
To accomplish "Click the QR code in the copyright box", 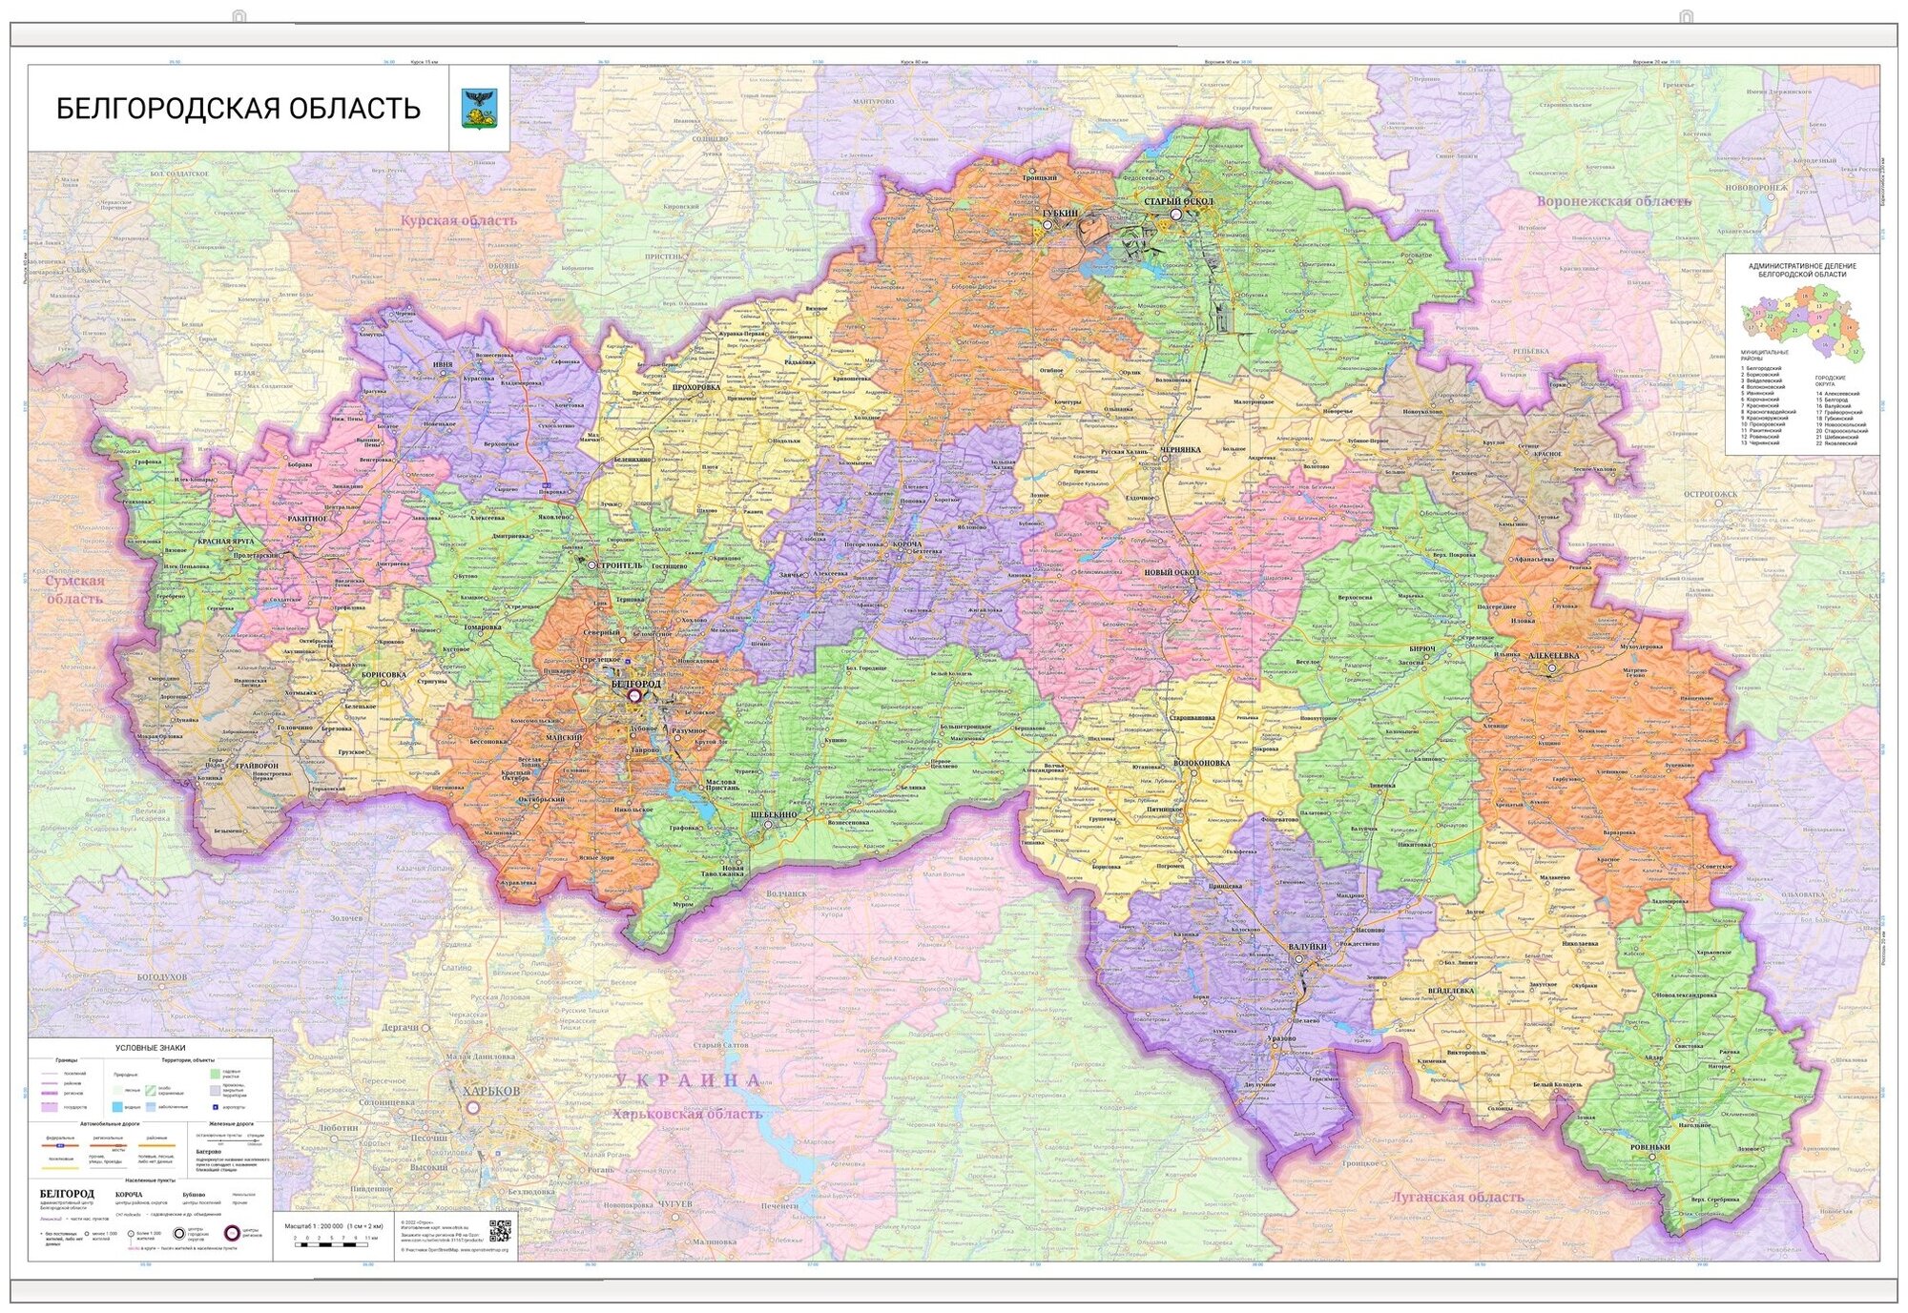I will tap(501, 1231).
